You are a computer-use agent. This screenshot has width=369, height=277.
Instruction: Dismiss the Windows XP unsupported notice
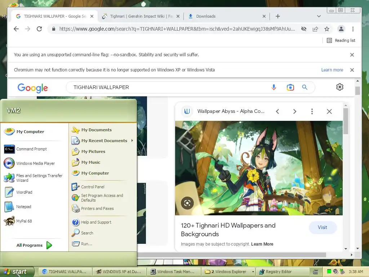point(352,70)
